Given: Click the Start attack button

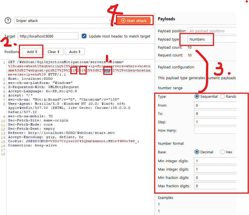Looking at the screenshot, I should tap(135, 21).
